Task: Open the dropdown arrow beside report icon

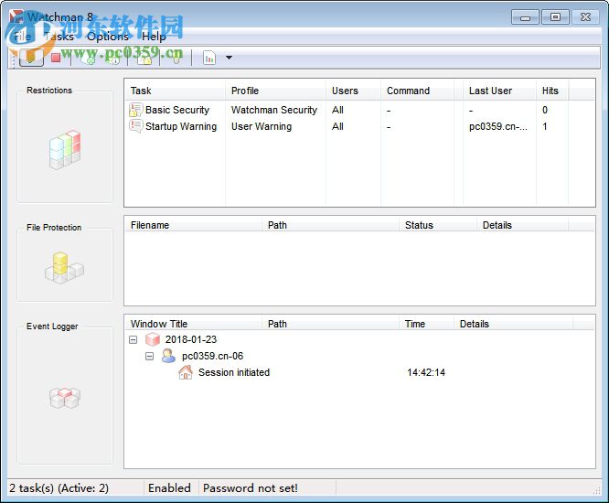Action: [229, 58]
